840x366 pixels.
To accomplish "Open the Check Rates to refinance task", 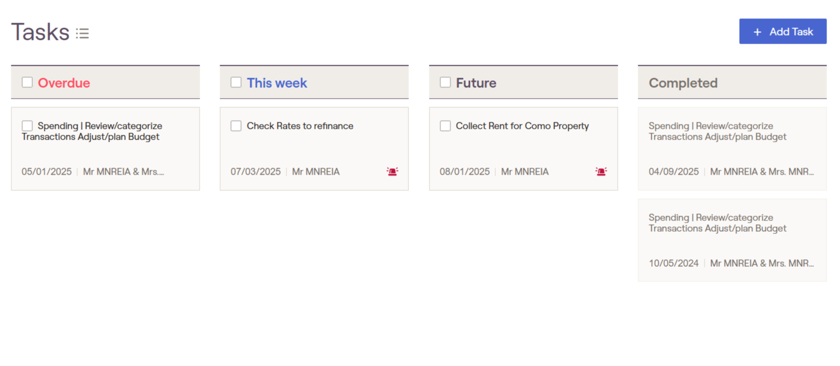I will tap(300, 126).
